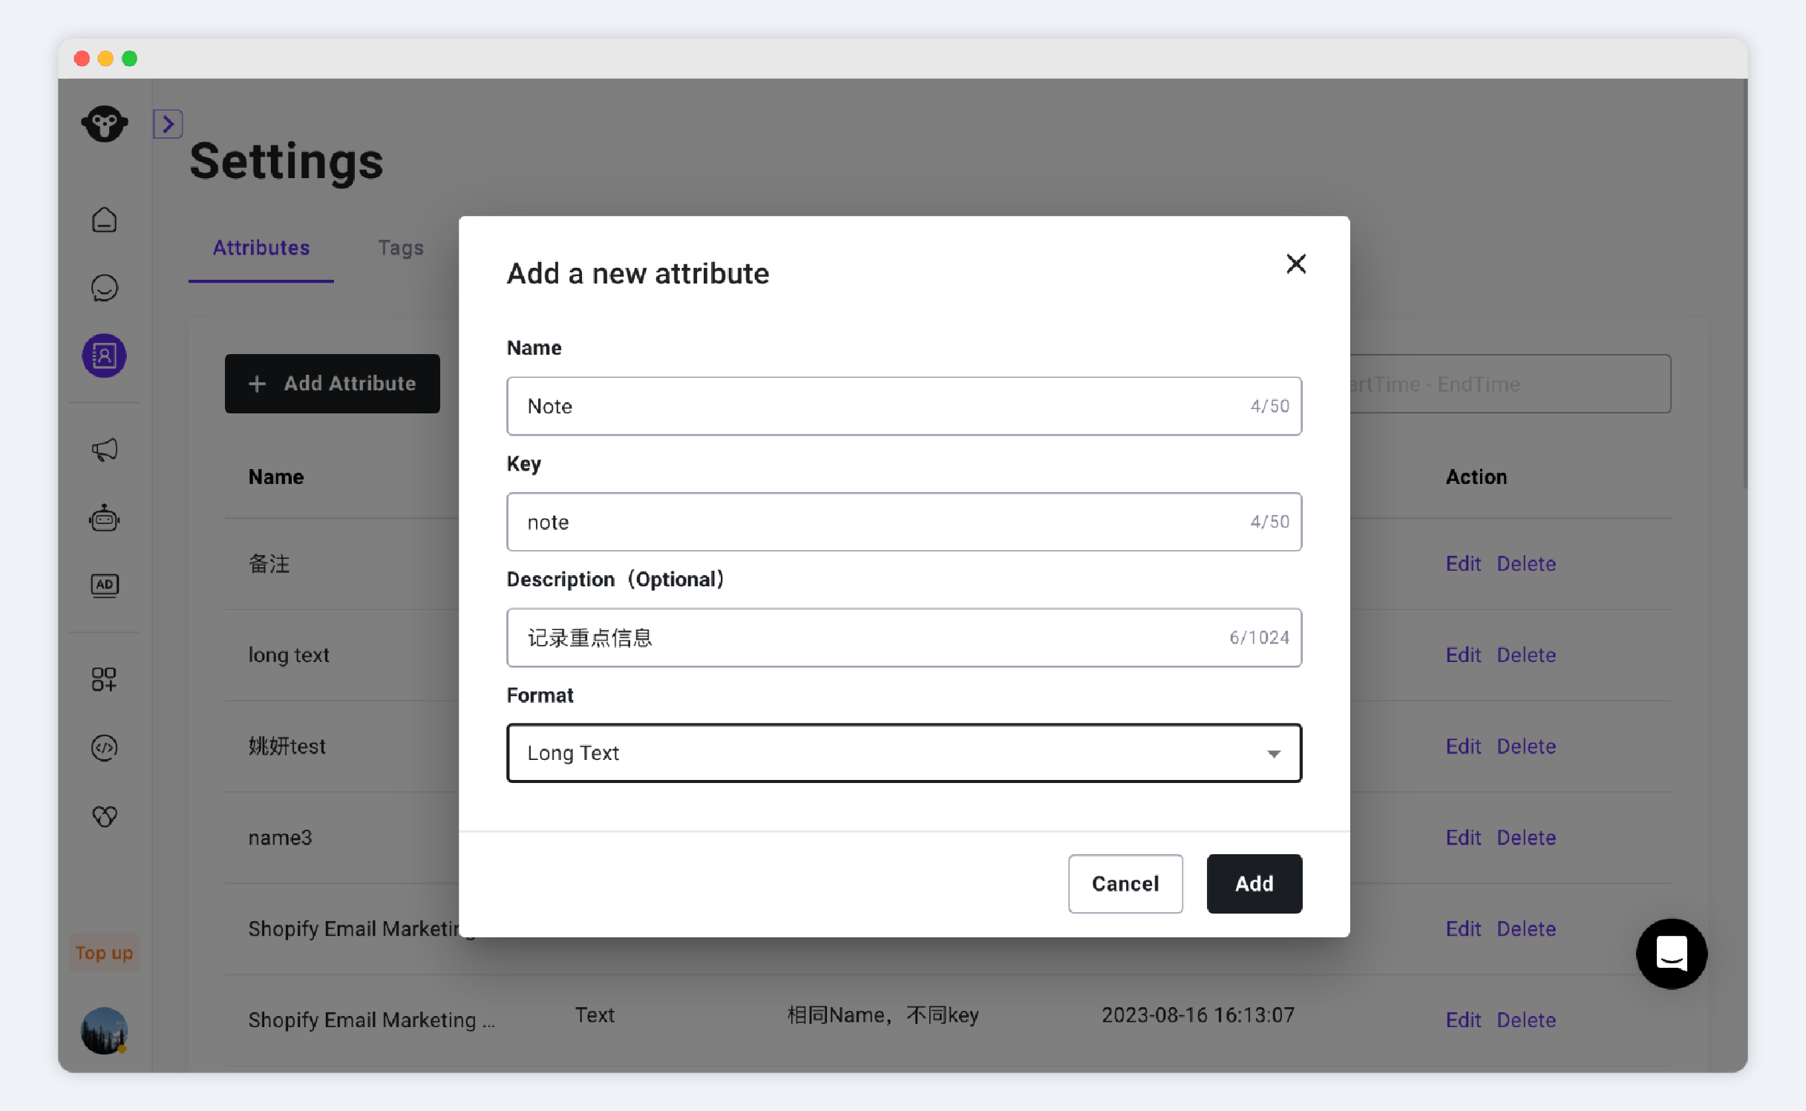Open the AD advertisements icon
This screenshot has width=1806, height=1111.
point(105,586)
